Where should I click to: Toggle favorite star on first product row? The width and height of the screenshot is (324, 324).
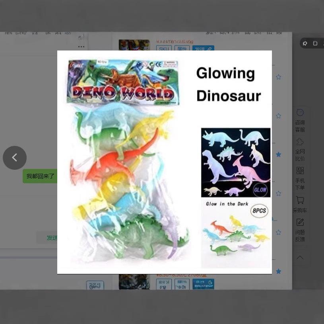click(x=278, y=77)
